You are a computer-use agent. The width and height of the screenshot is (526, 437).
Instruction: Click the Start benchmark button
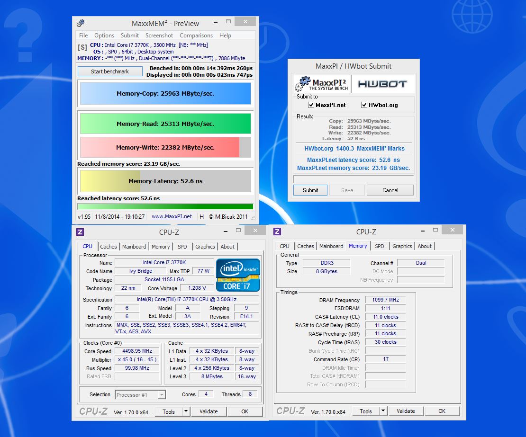click(x=110, y=71)
